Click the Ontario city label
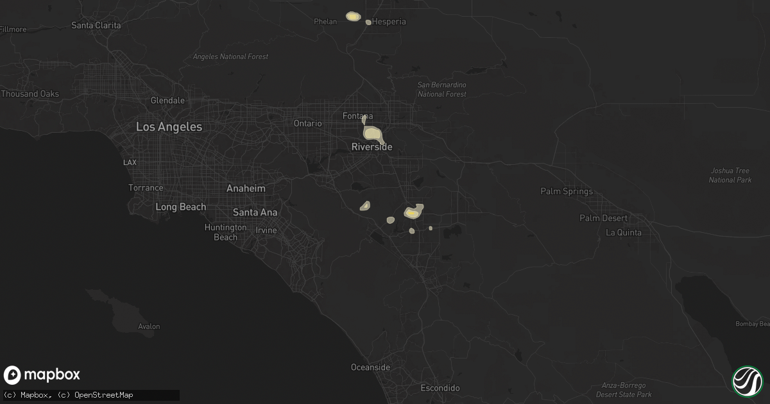 click(307, 123)
